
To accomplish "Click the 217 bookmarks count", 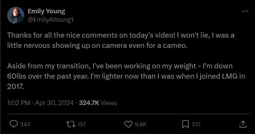I will 196,124.
